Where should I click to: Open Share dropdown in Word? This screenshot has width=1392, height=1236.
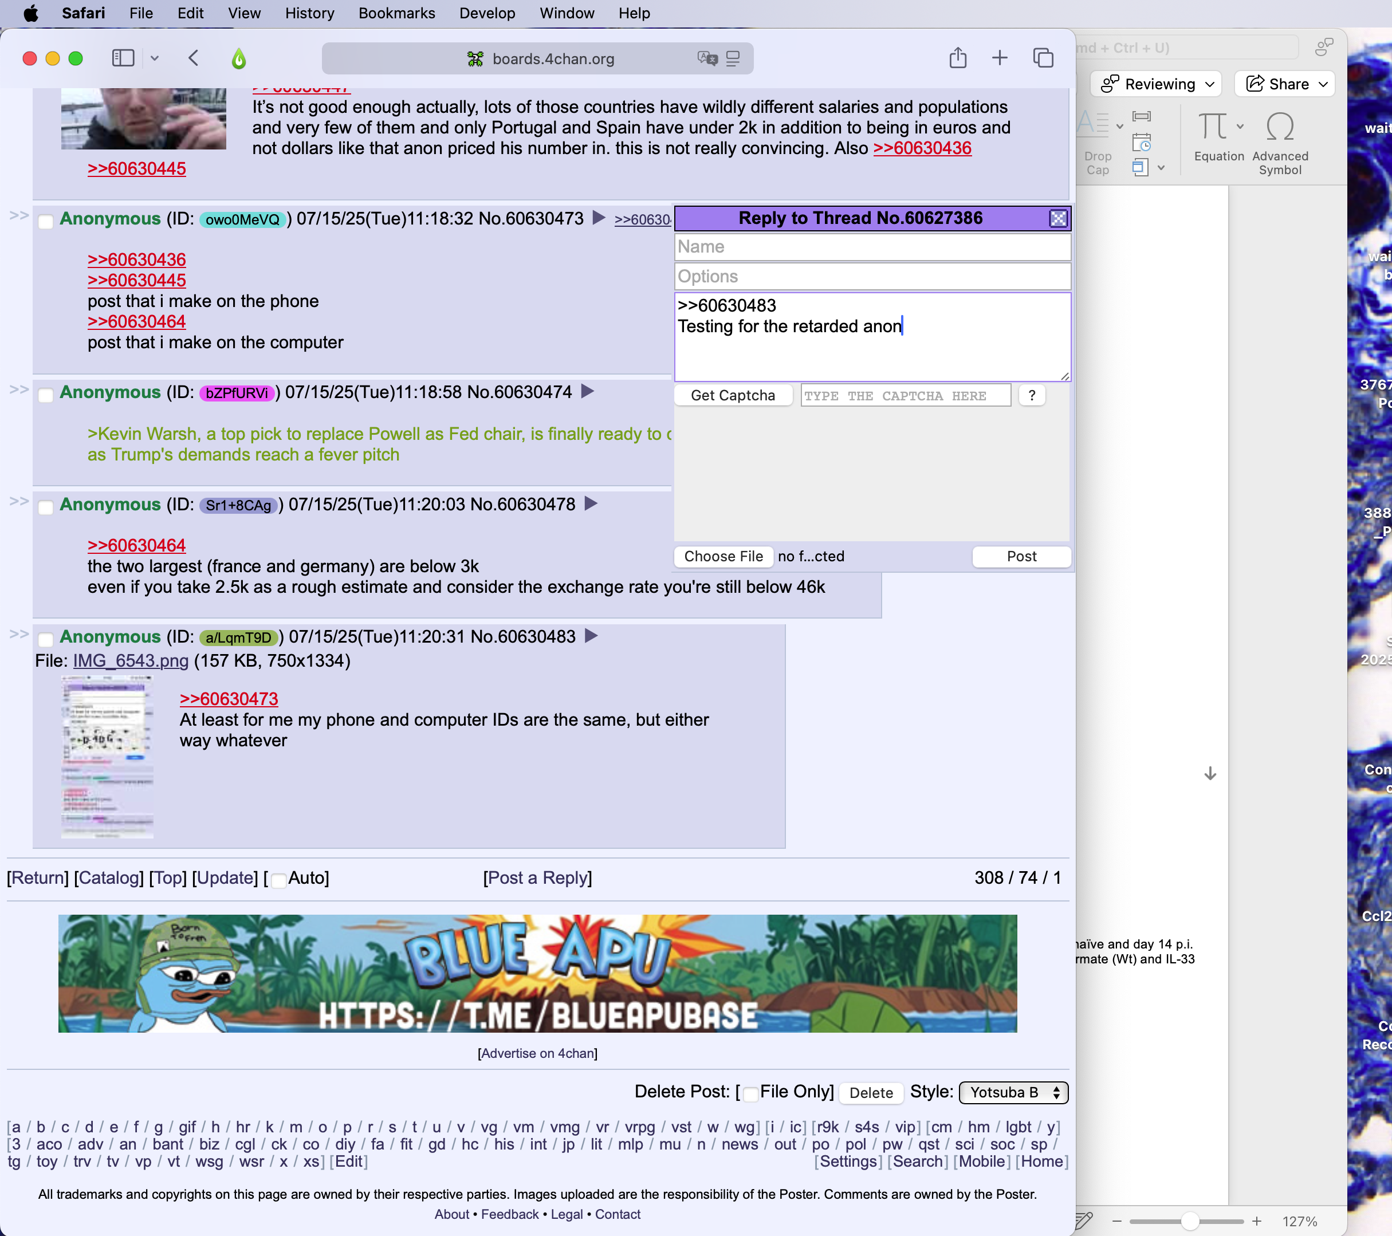pos(1285,84)
